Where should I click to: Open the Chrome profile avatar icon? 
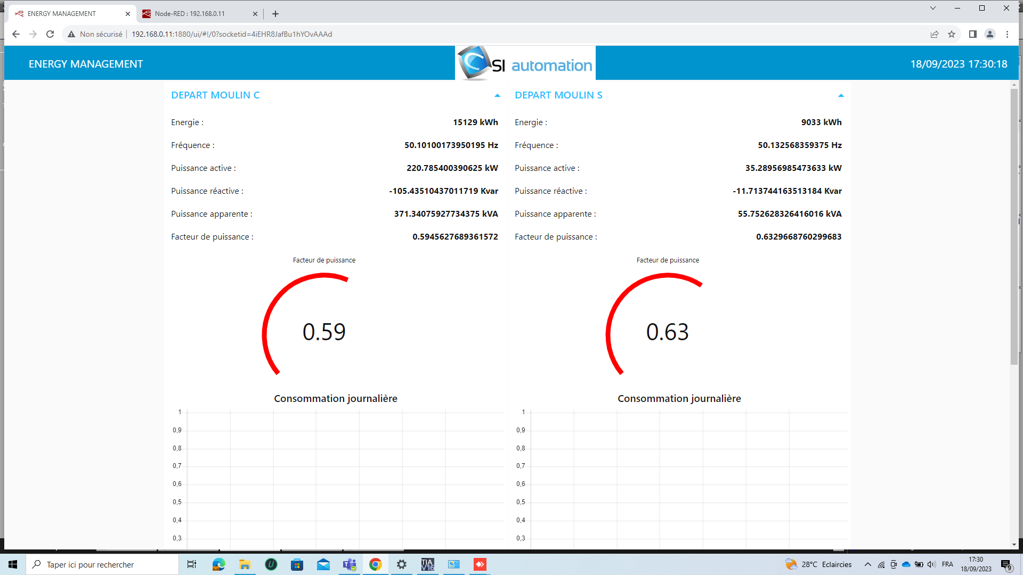click(x=990, y=34)
